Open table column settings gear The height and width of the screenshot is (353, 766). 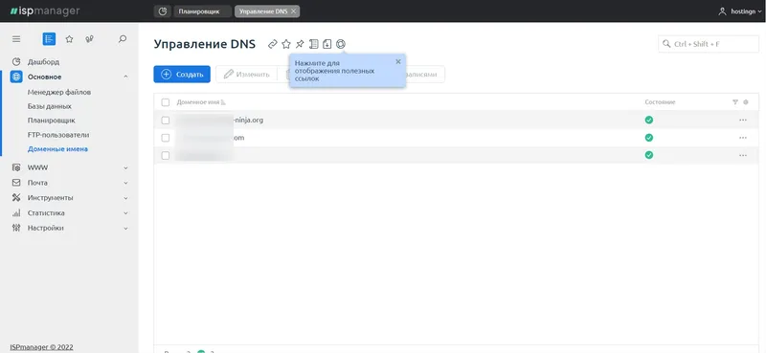tap(746, 102)
